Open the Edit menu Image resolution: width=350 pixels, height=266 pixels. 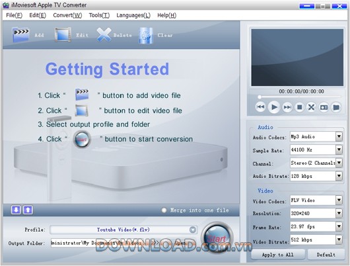pos(38,15)
